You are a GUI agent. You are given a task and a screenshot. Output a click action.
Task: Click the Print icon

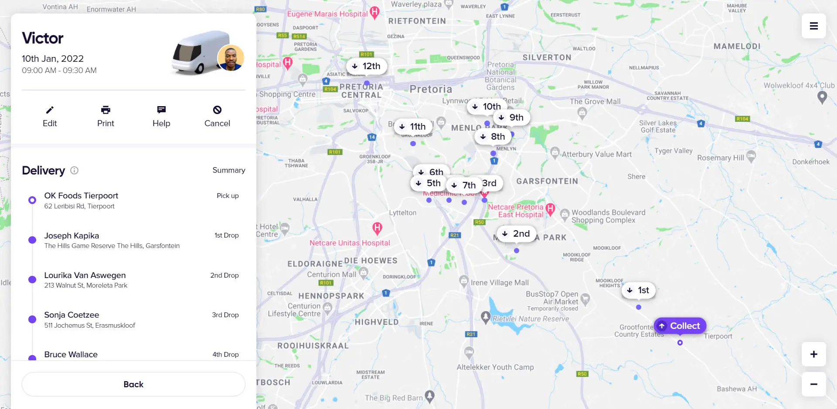pos(105,110)
